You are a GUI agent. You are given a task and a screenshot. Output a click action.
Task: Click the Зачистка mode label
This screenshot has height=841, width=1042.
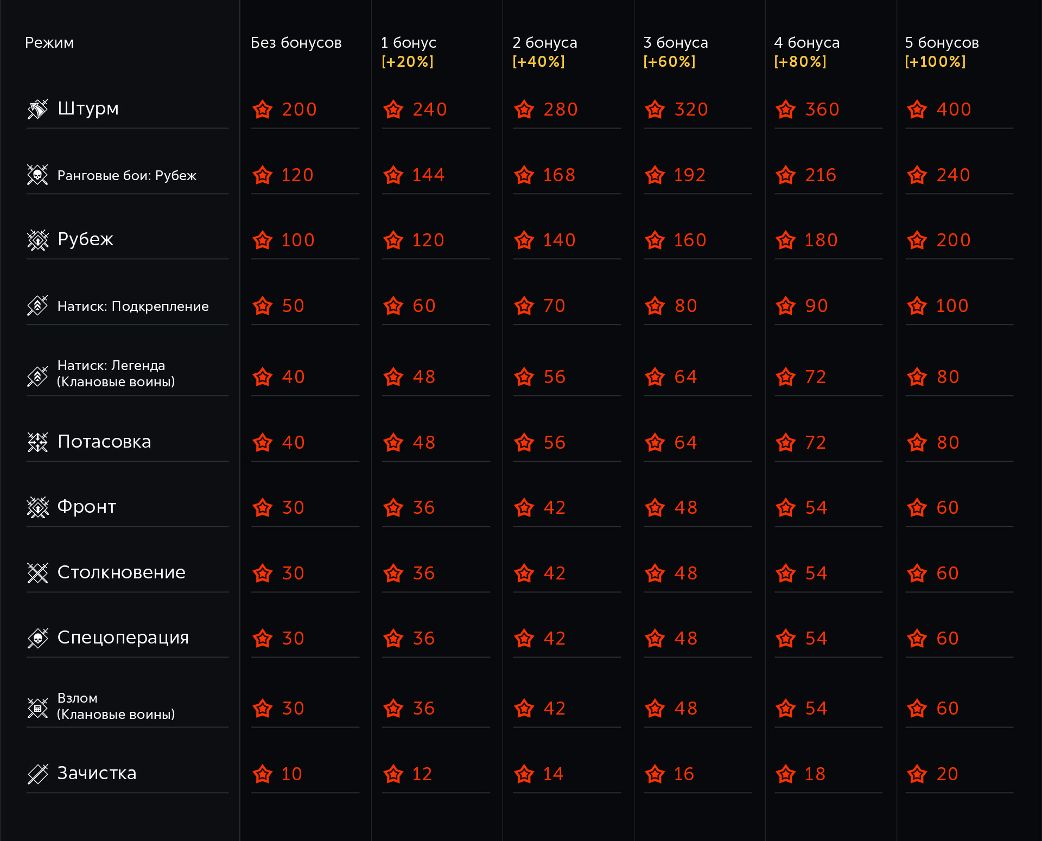pos(97,773)
